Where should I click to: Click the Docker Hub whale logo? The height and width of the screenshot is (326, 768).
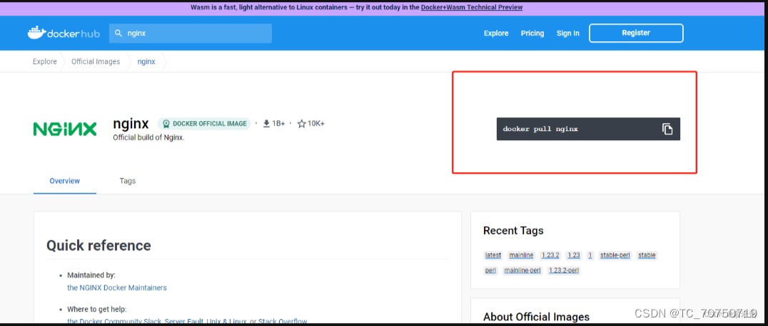64,33
